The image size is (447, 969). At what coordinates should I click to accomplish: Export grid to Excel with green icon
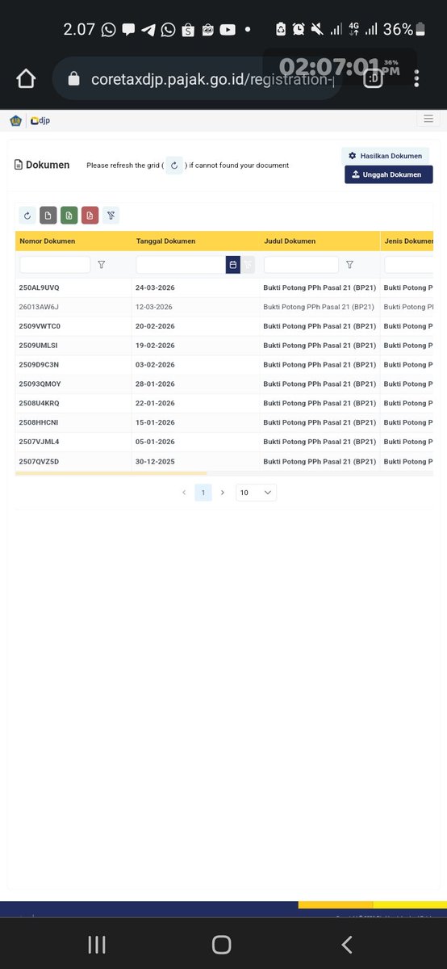click(69, 216)
